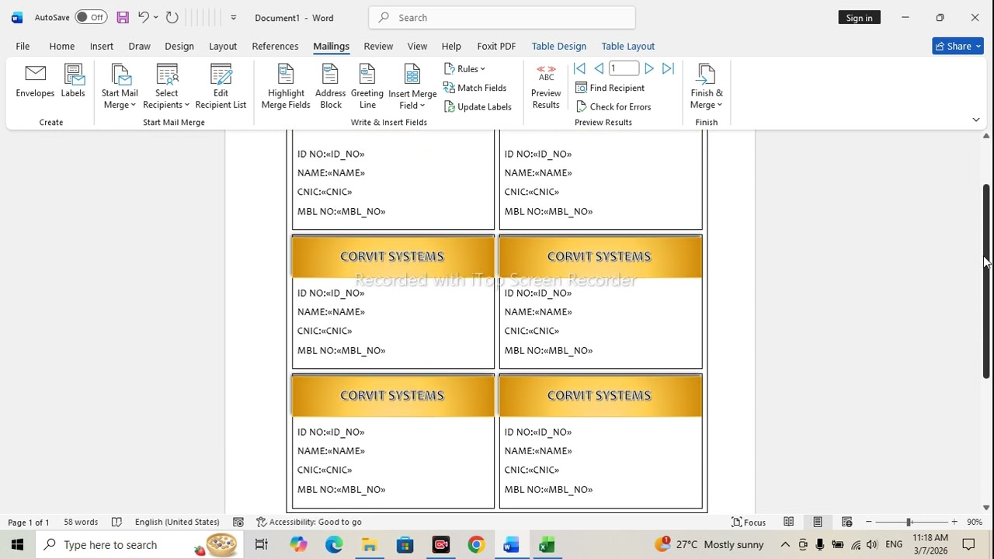994x559 pixels.
Task: Go to next record
Action: coord(649,69)
